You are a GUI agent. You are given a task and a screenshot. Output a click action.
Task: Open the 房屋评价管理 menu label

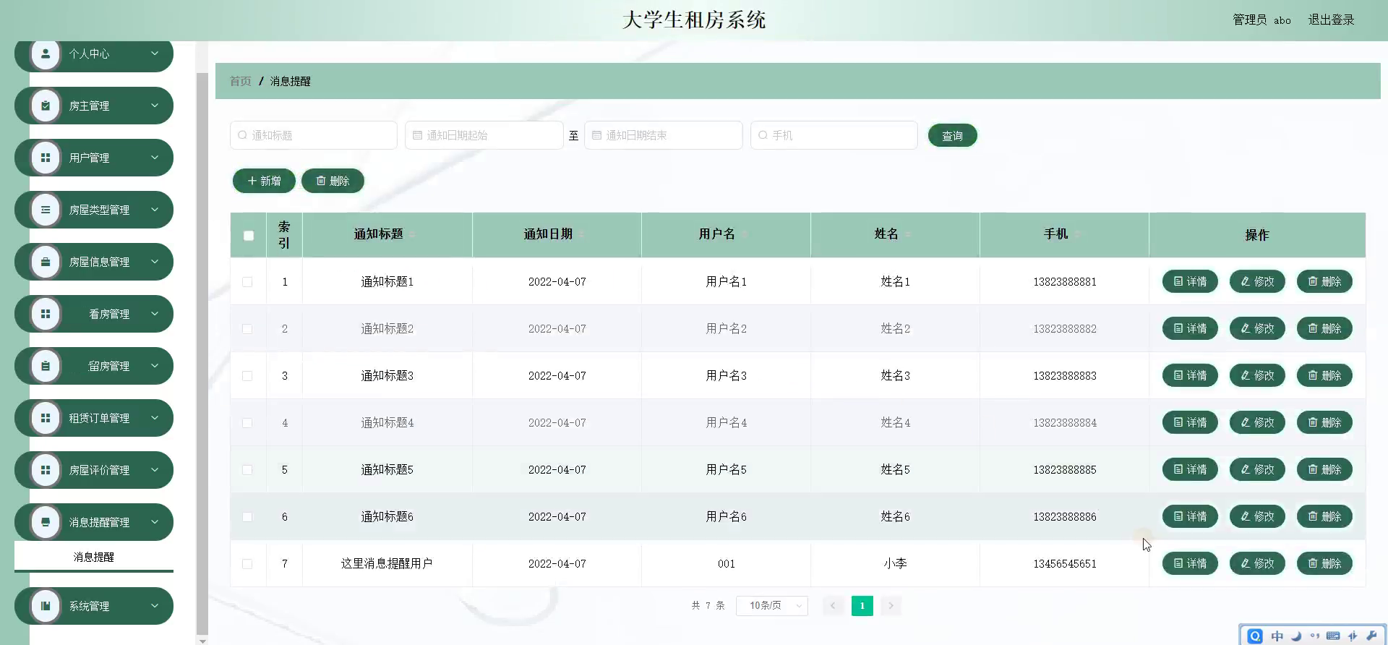click(99, 470)
